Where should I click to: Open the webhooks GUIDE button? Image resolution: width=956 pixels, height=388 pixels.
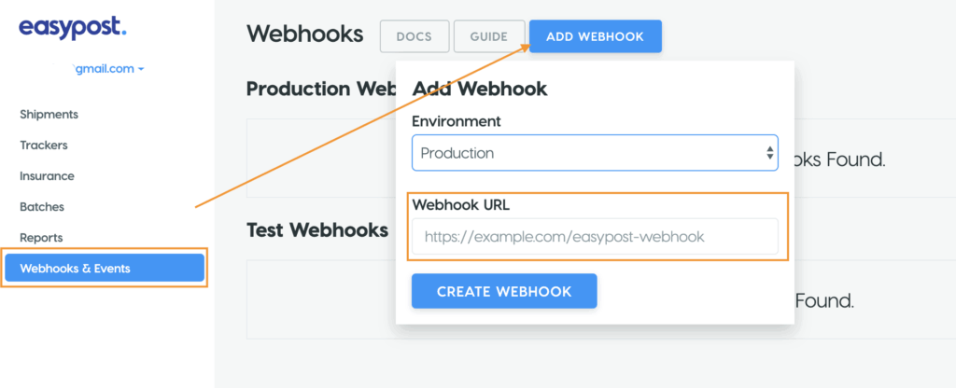[489, 36]
